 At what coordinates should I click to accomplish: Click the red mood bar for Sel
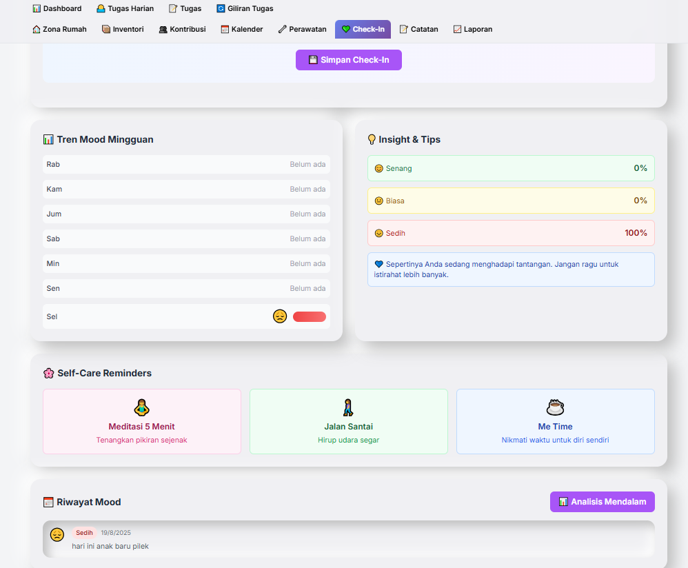(x=310, y=316)
